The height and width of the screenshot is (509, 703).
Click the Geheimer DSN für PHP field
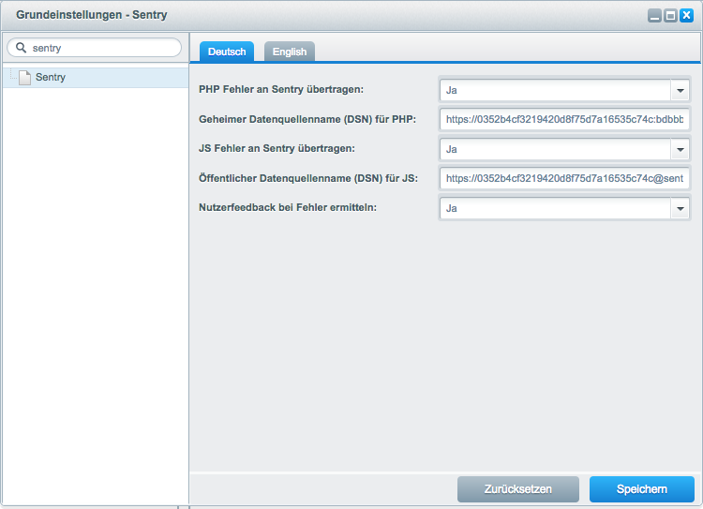click(x=564, y=119)
